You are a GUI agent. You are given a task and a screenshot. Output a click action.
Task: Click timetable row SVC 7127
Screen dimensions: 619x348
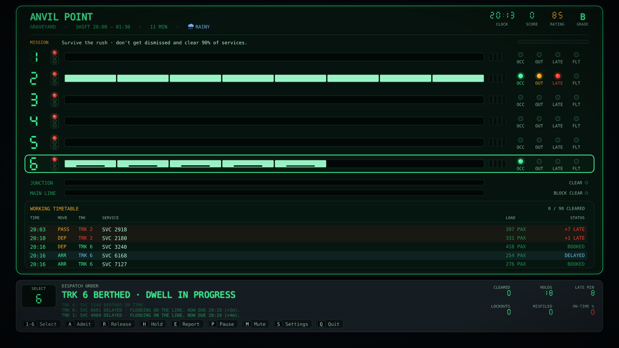308,264
